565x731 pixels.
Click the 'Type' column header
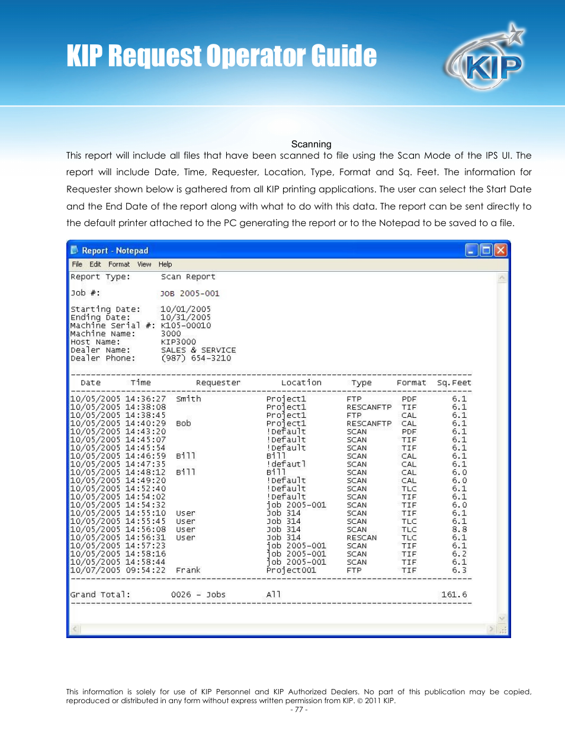pos(361,383)
